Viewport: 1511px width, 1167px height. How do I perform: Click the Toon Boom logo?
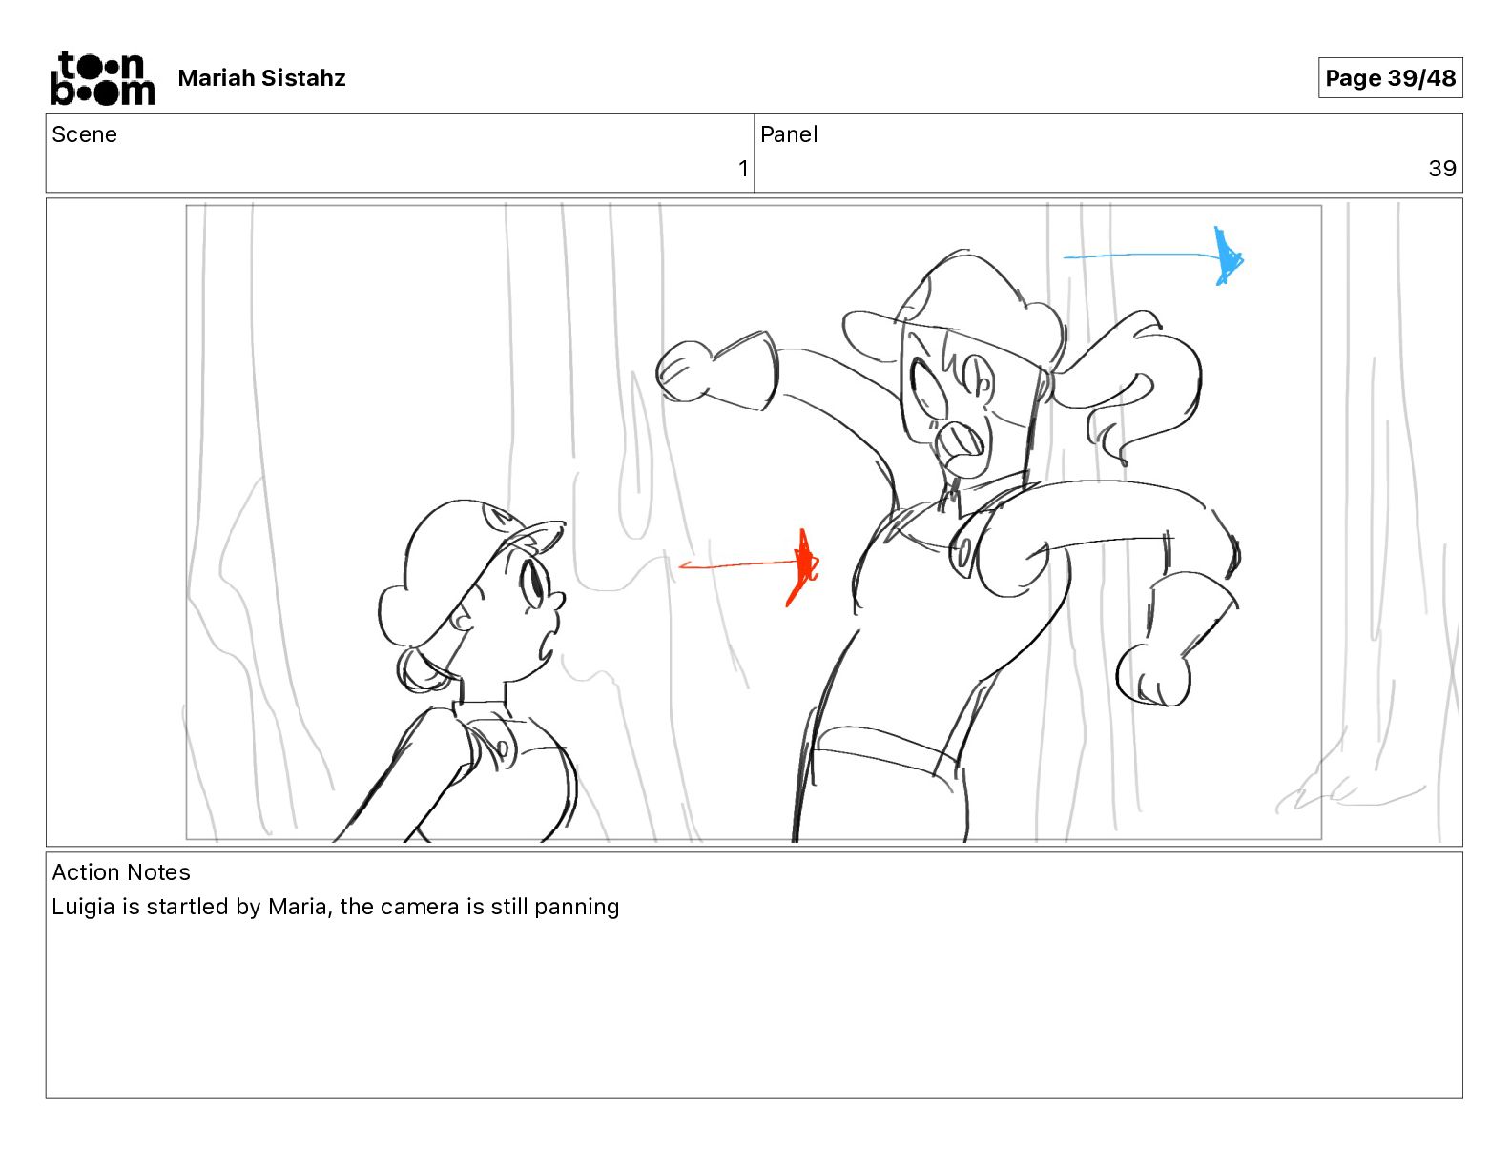click(102, 78)
